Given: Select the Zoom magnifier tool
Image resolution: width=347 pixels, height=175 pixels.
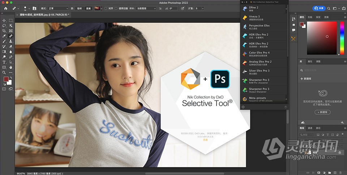Looking at the screenshot, I should tap(4, 73).
